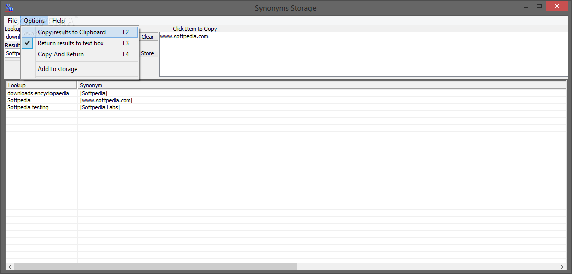This screenshot has width=572, height=274.
Task: Close the open Options menu
Action: [x=34, y=20]
